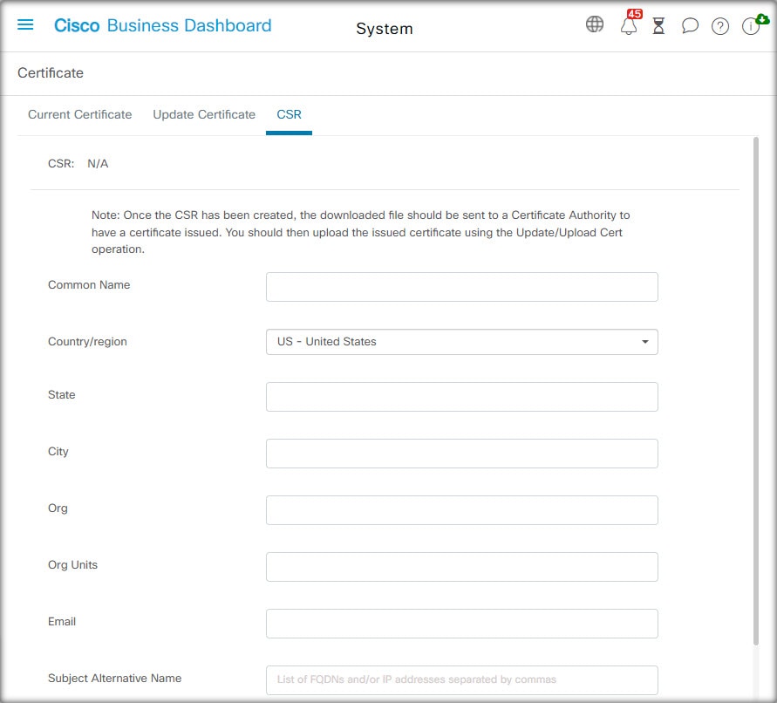Screen dimensions: 777x703
Task: Click the Country/region dropdown arrow
Action: click(x=644, y=342)
